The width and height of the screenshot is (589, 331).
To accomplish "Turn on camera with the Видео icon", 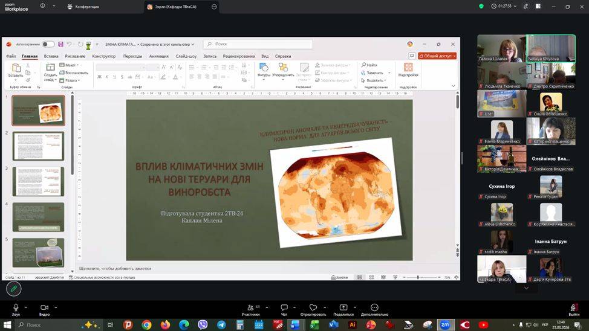I will [44, 307].
